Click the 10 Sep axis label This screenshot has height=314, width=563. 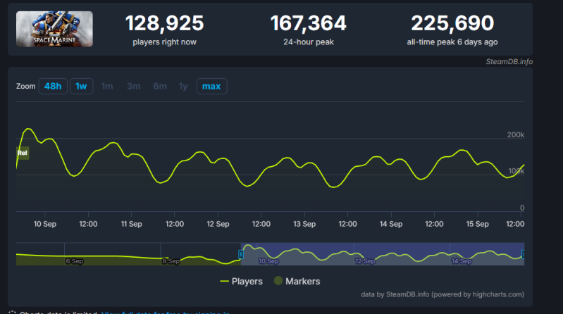pos(45,224)
